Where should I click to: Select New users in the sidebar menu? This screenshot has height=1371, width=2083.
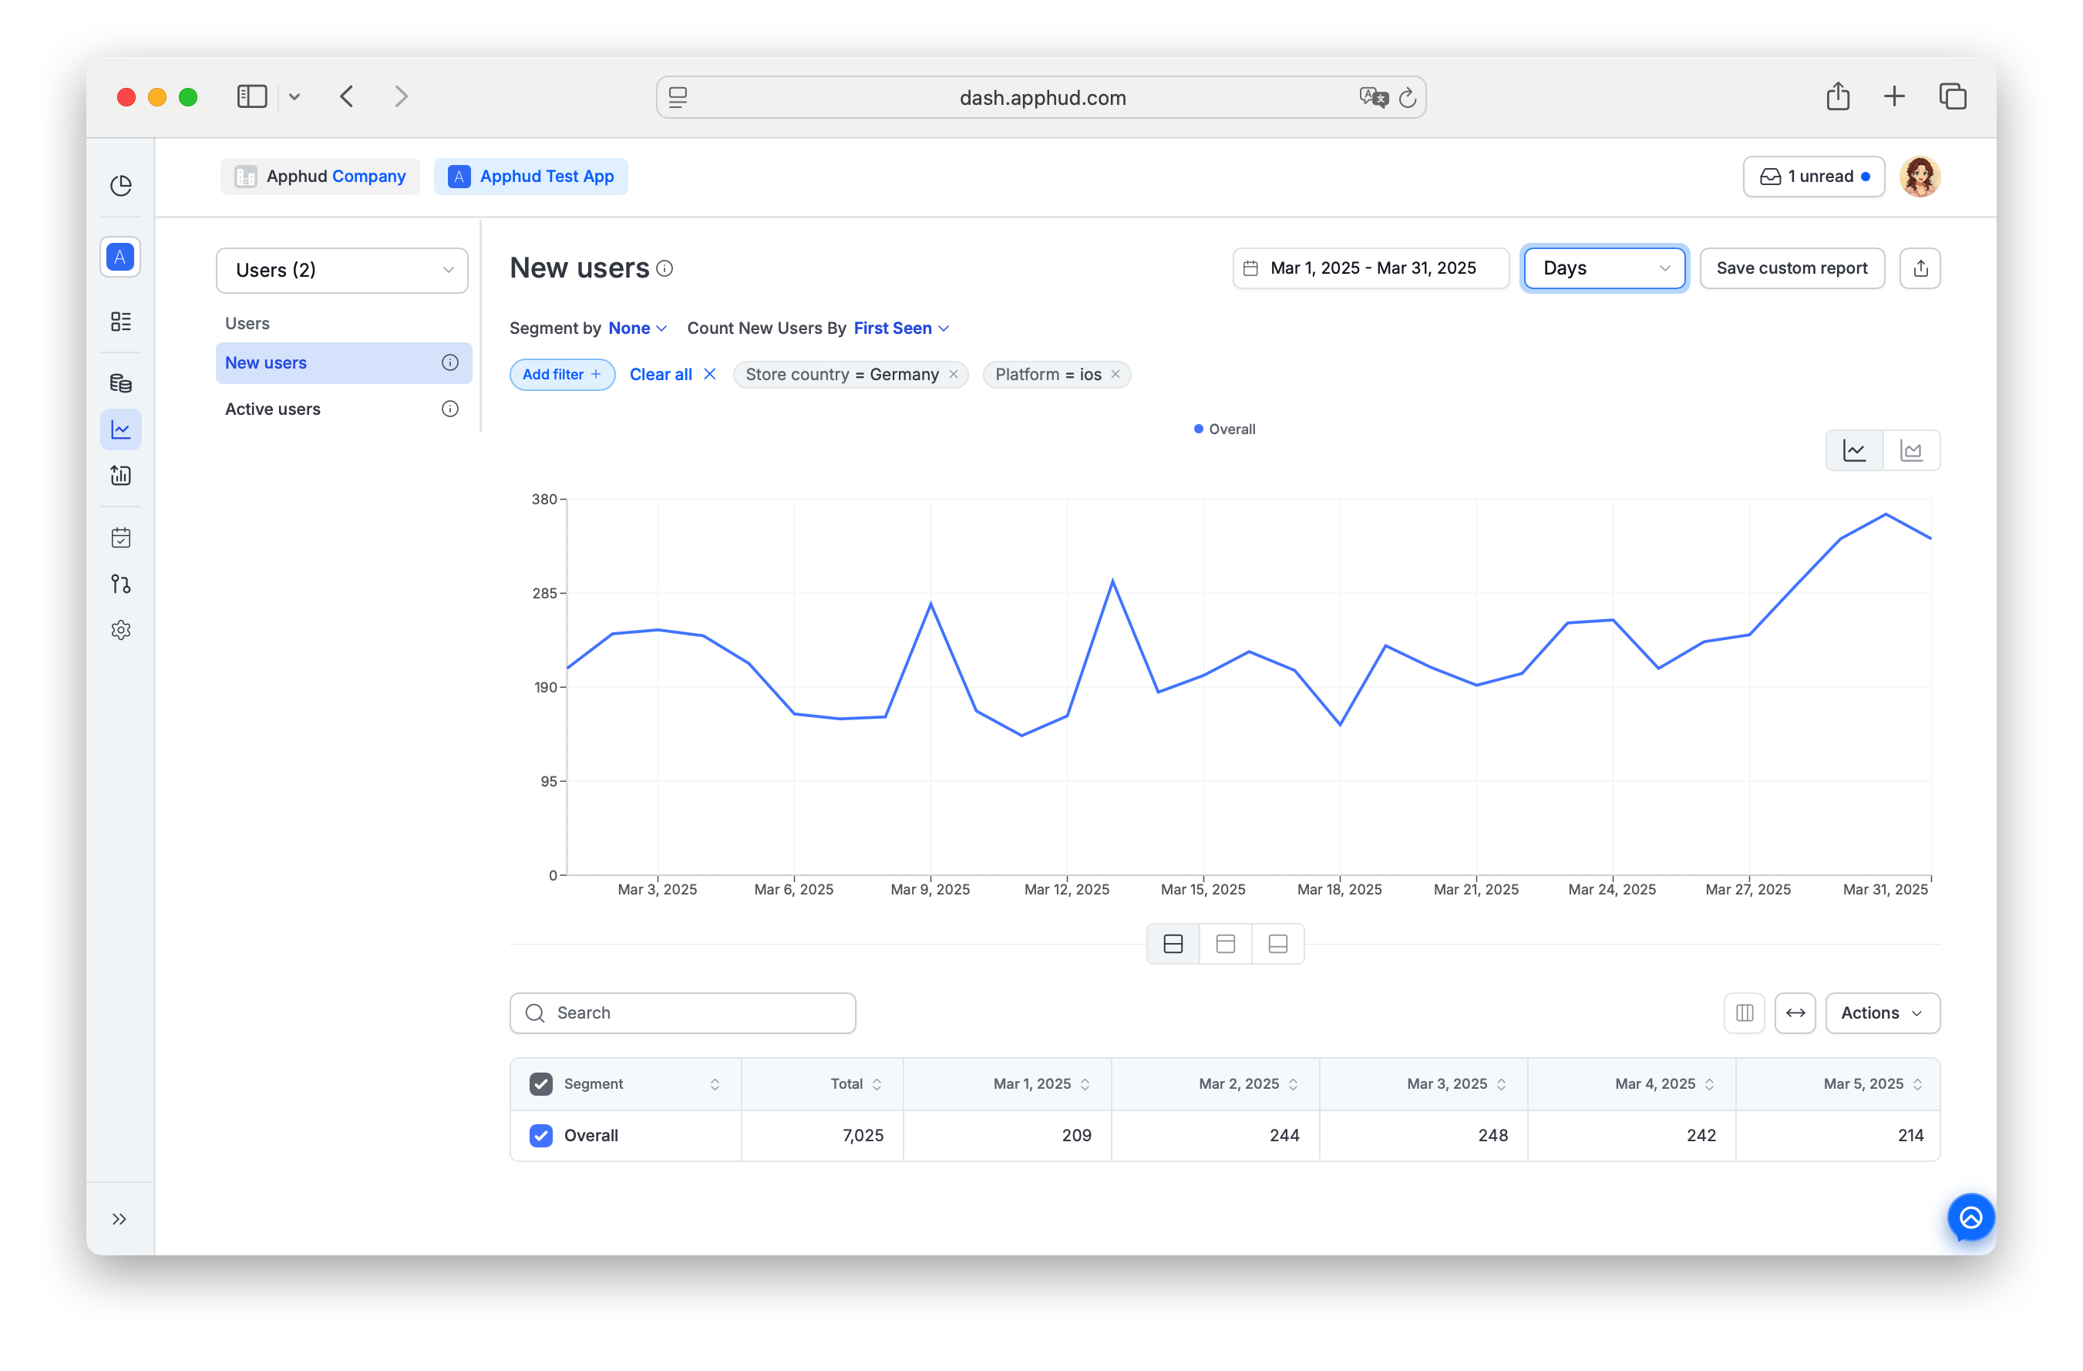click(344, 362)
